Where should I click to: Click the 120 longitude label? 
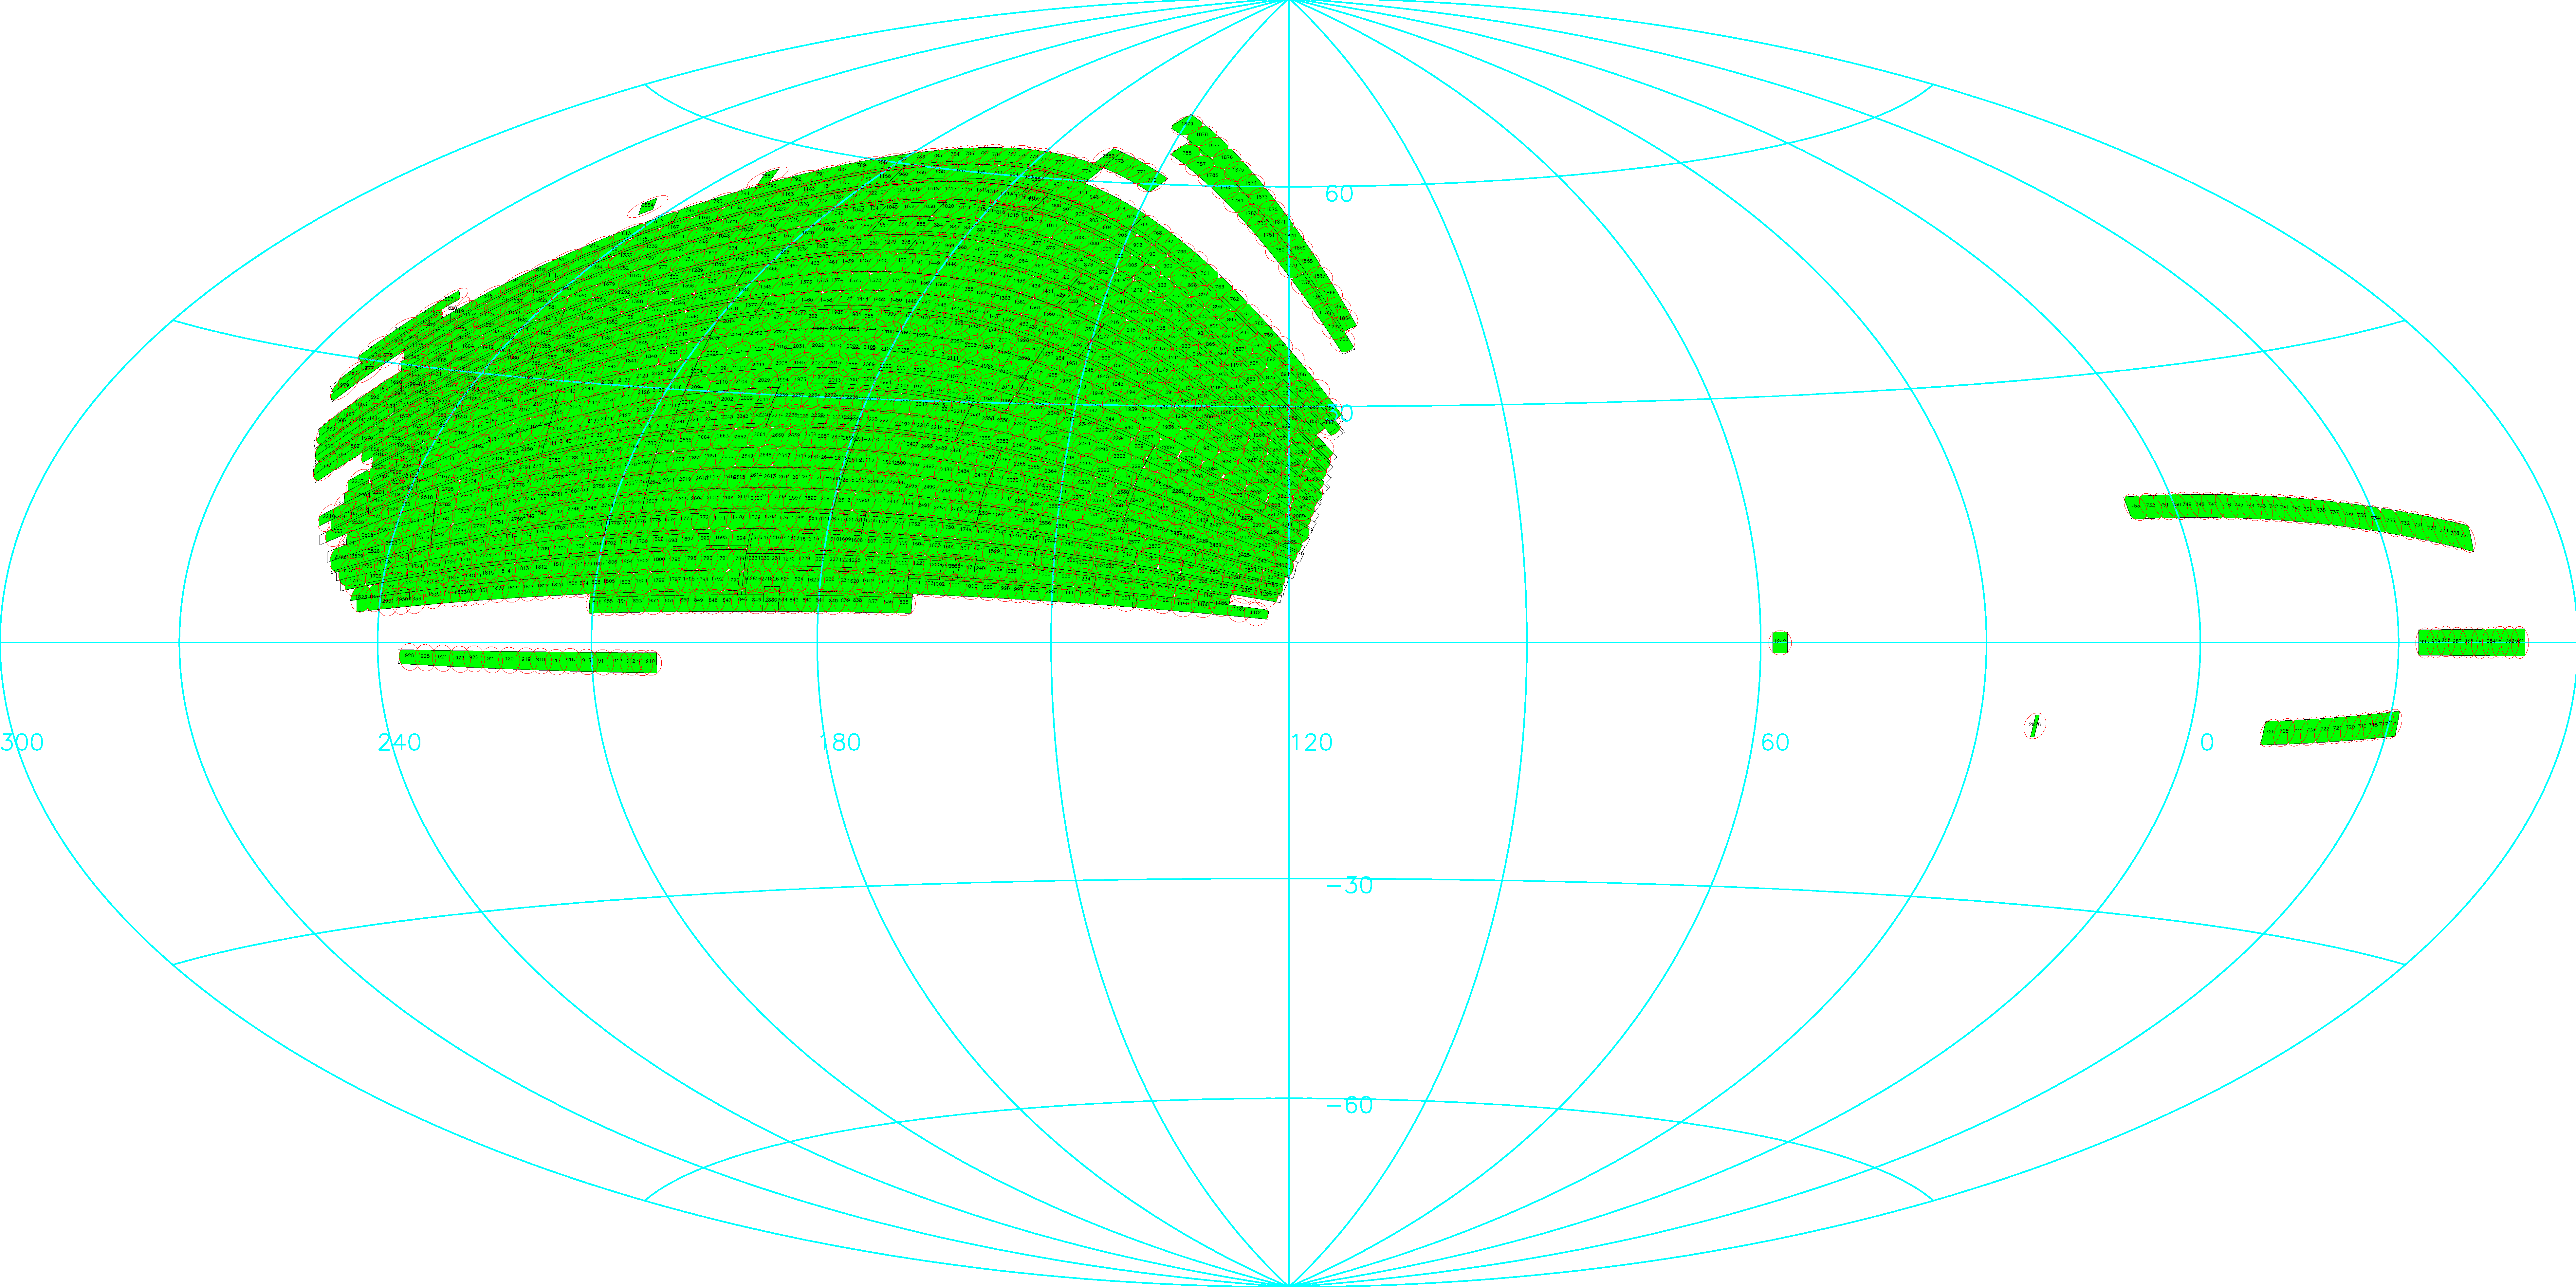[x=1311, y=742]
